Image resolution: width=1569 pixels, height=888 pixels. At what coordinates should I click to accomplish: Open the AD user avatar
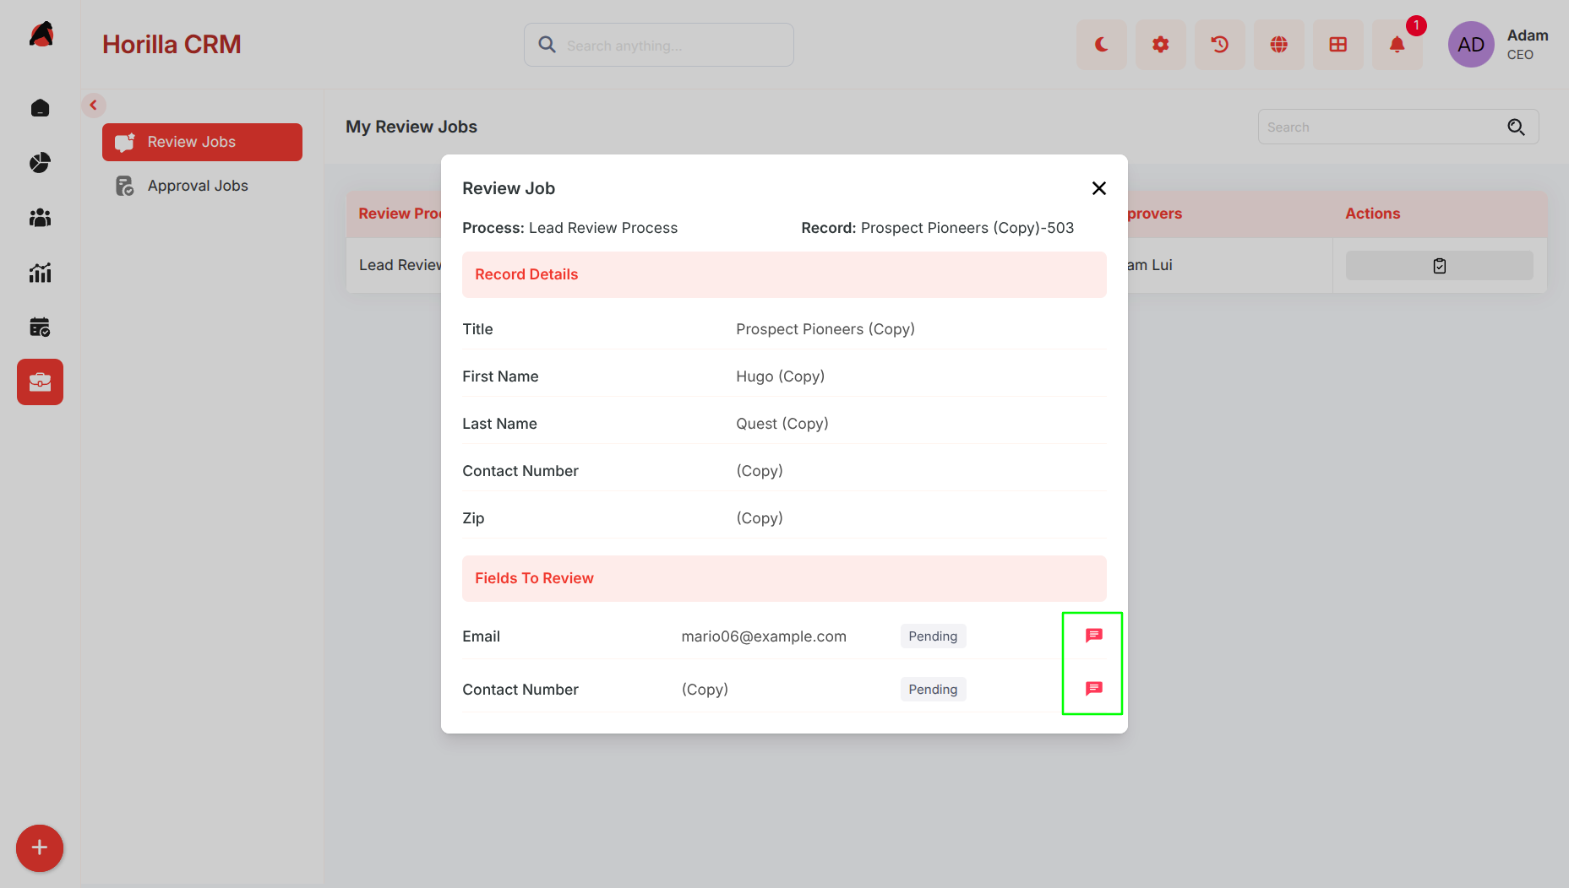tap(1471, 45)
